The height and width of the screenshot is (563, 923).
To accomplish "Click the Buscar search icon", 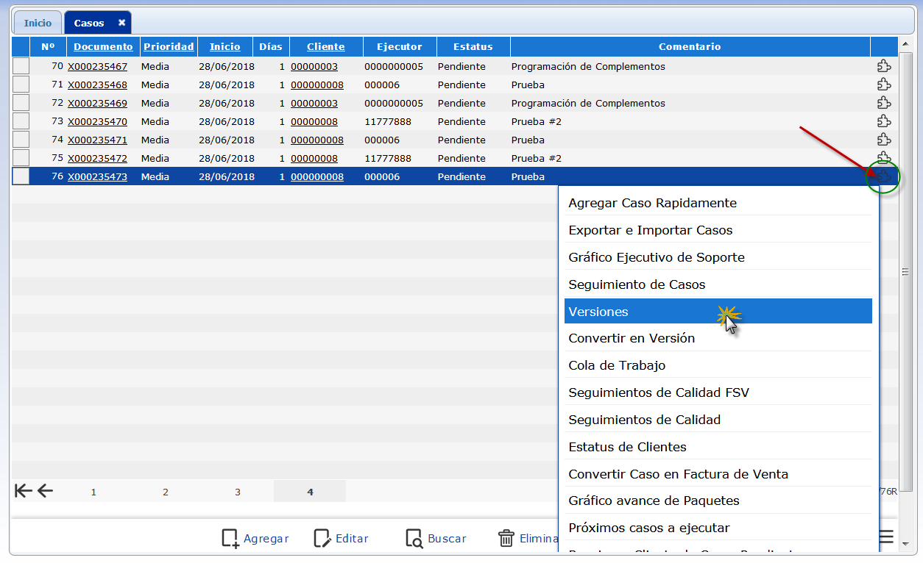I will pyautogui.click(x=414, y=538).
